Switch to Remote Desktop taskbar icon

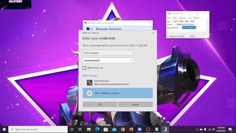tap(165, 129)
